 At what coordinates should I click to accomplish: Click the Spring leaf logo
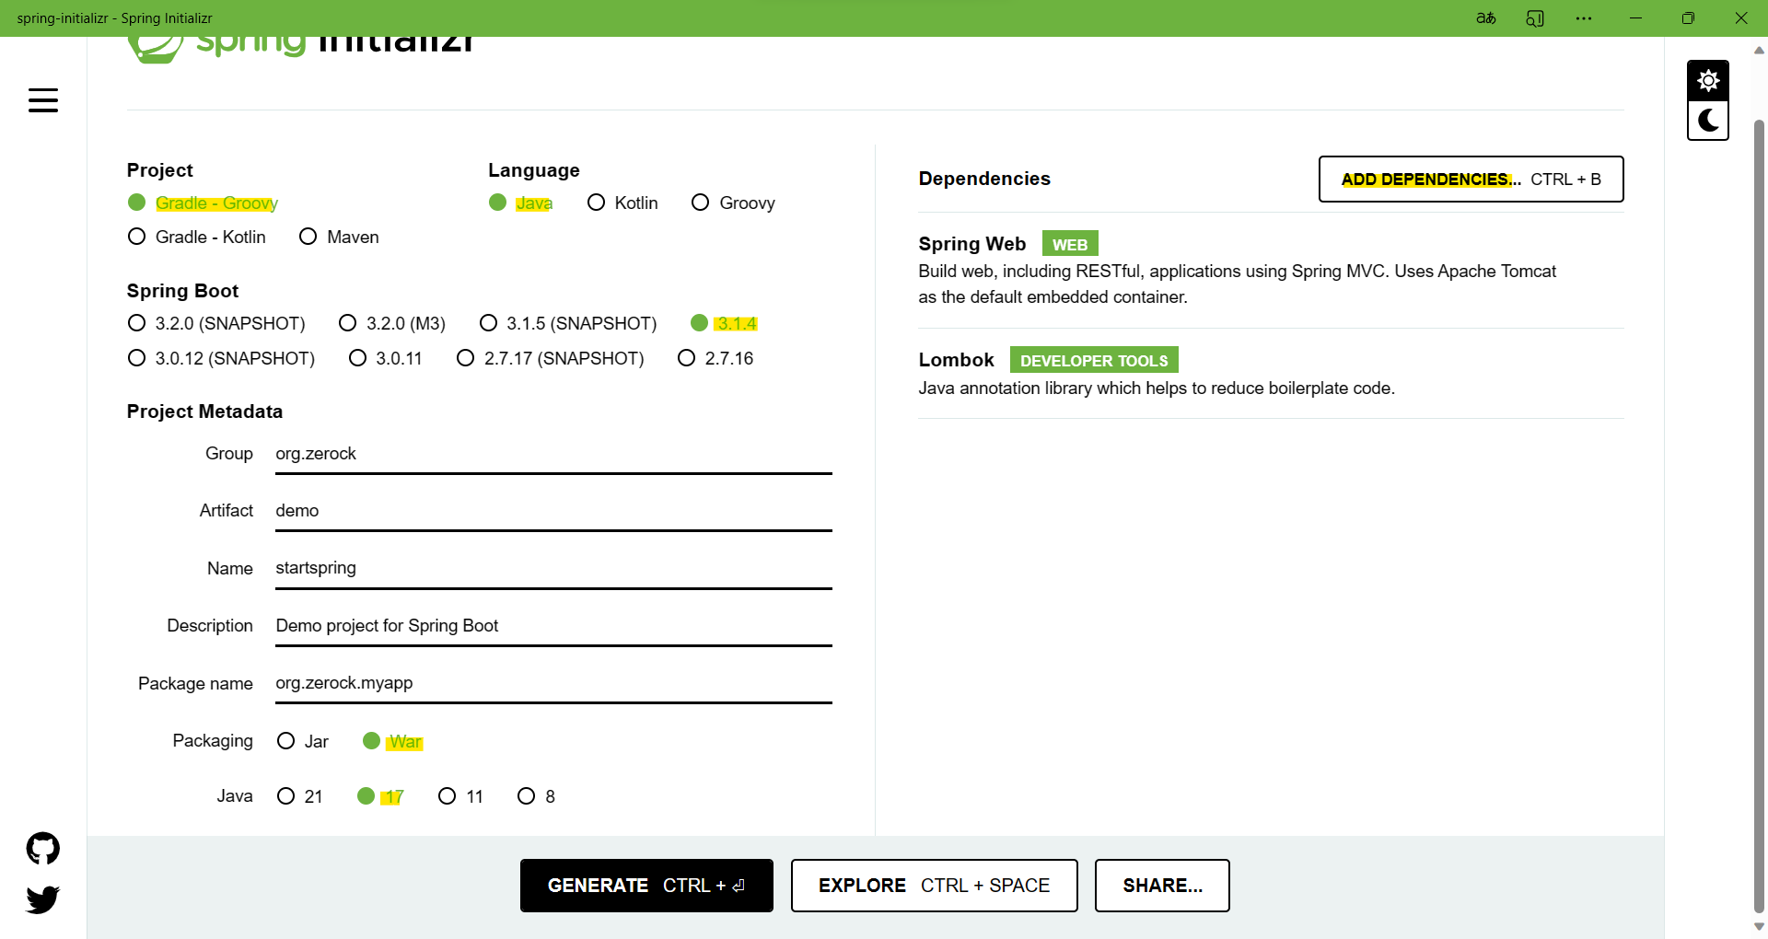click(155, 48)
